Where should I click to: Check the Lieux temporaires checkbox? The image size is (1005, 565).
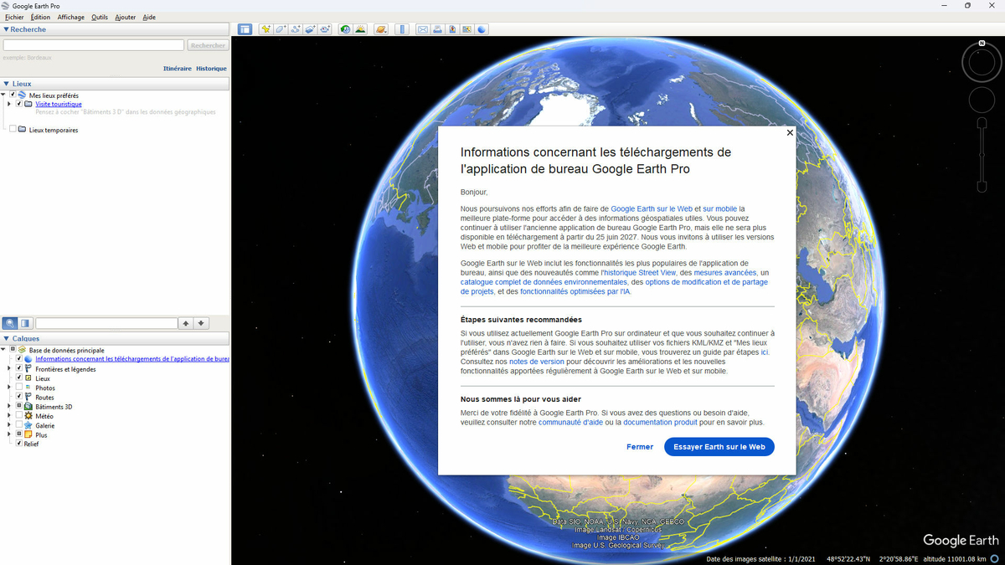(x=13, y=130)
